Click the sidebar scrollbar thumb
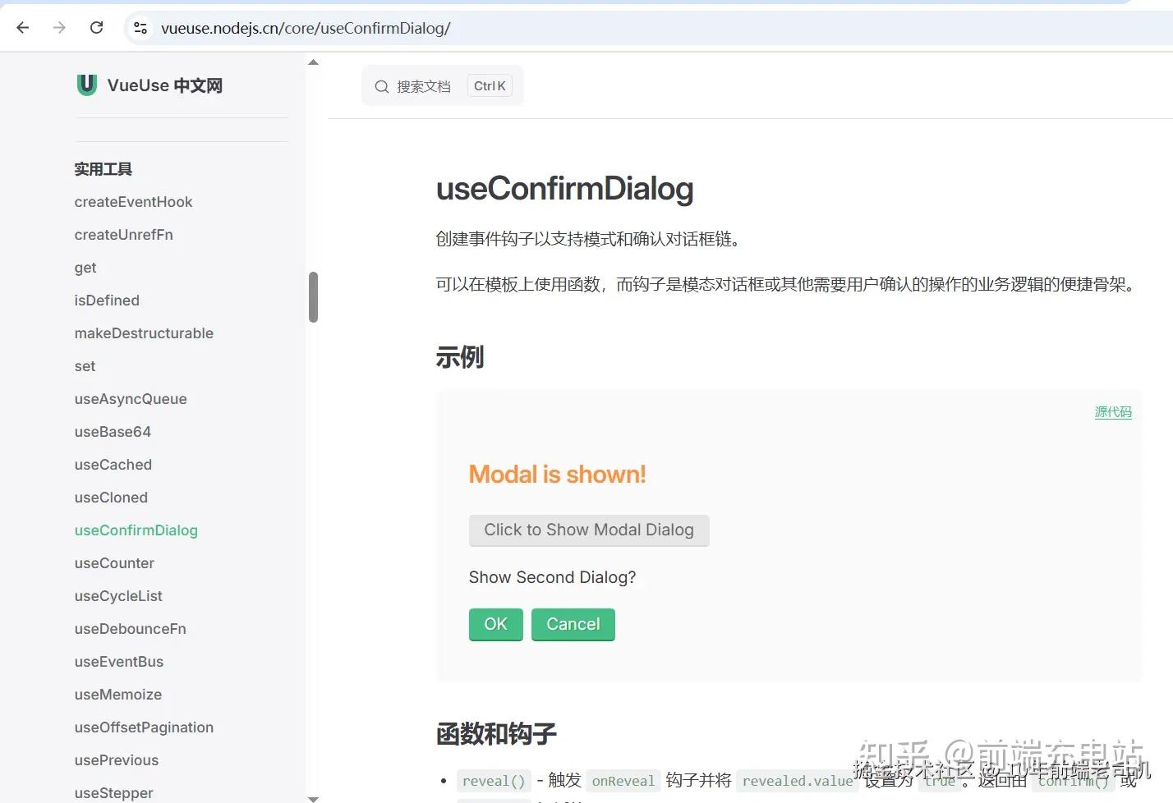1173x803 pixels. (313, 296)
